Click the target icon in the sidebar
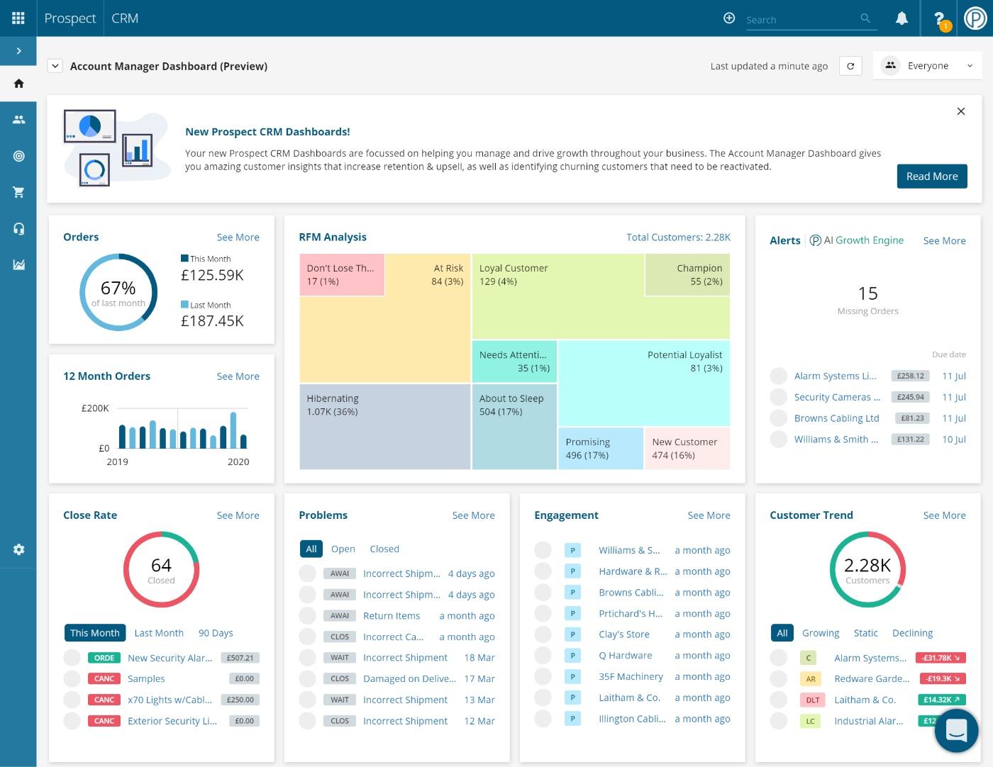993x767 pixels. pyautogui.click(x=18, y=156)
